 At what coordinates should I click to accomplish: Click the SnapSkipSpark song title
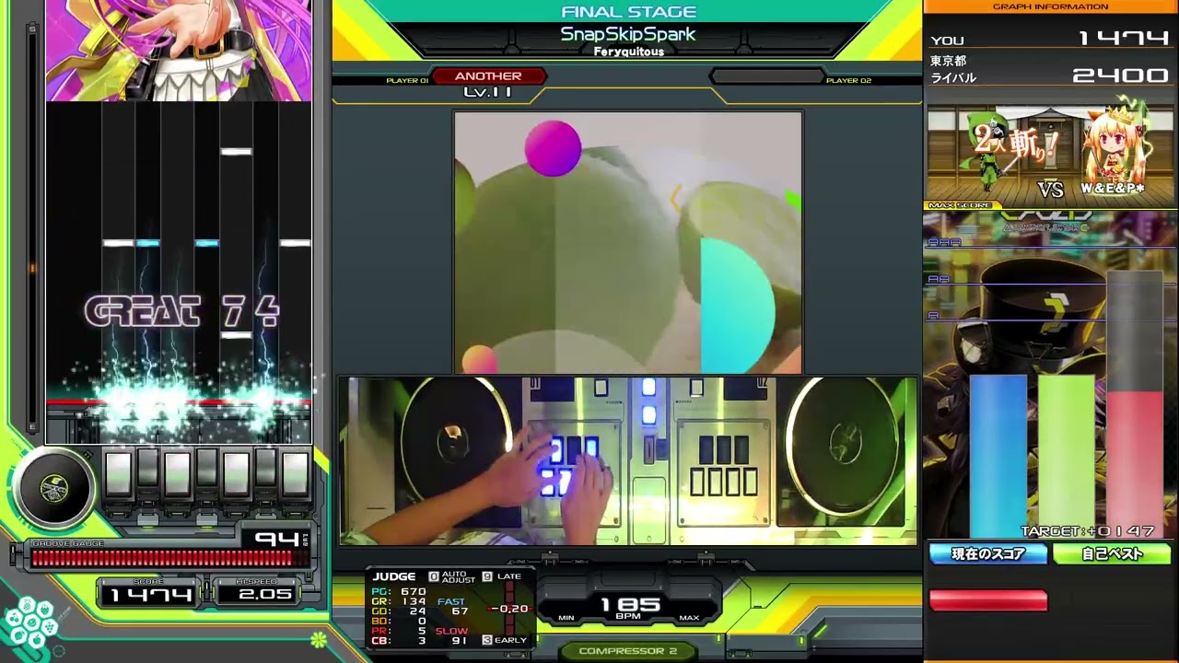pyautogui.click(x=628, y=34)
